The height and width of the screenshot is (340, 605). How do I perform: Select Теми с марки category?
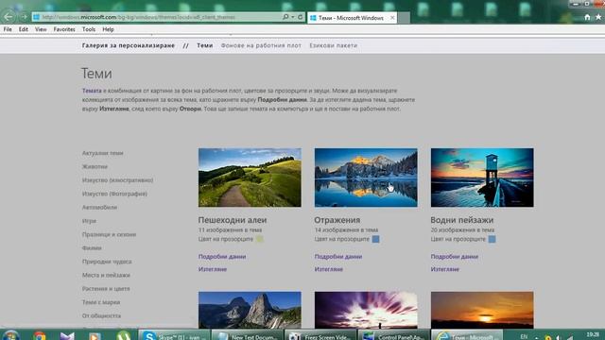tap(101, 302)
